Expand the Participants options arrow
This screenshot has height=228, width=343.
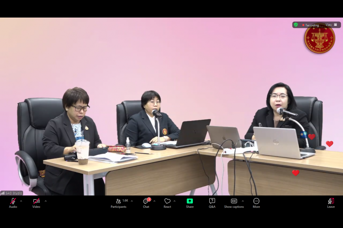click(x=132, y=201)
